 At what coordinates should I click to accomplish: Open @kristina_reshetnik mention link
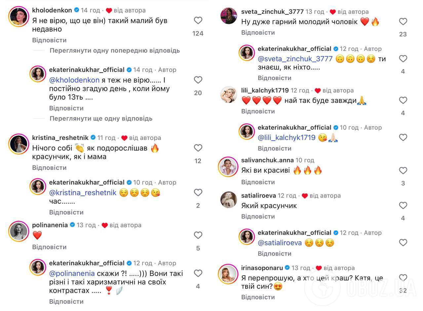point(83,193)
